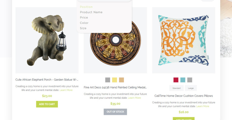Image resolution: width=232 pixels, height=120 pixels.
Task: Follow Learn More under ceiling medallion
Action: click(x=134, y=98)
